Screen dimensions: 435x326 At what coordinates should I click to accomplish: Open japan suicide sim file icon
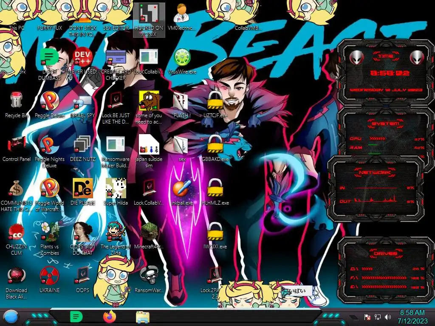149,152
